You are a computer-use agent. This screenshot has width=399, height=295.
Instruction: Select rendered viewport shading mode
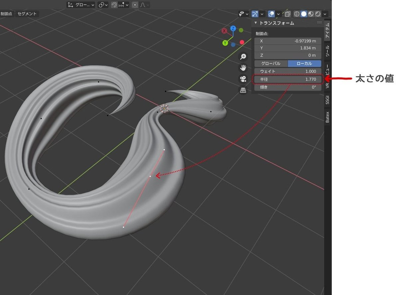click(318, 14)
